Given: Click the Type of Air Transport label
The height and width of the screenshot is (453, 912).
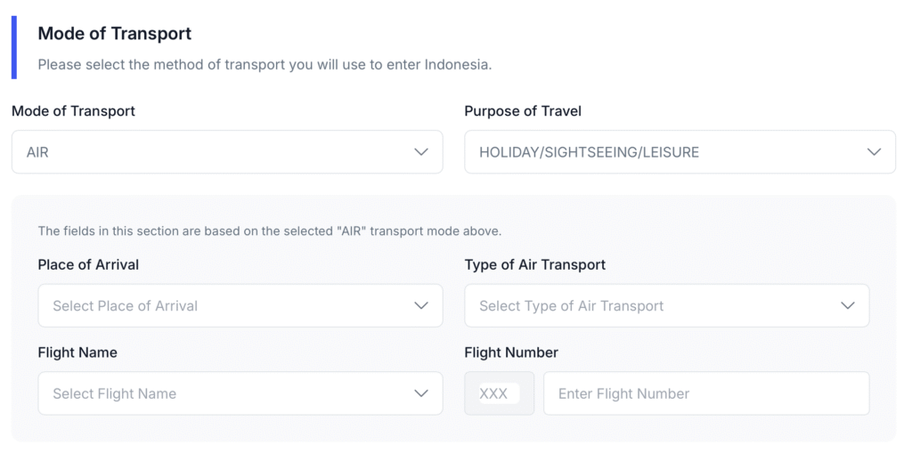Looking at the screenshot, I should 534,264.
